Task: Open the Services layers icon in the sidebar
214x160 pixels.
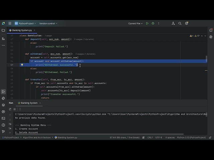Action: pyautogui.click(x=3, y=105)
